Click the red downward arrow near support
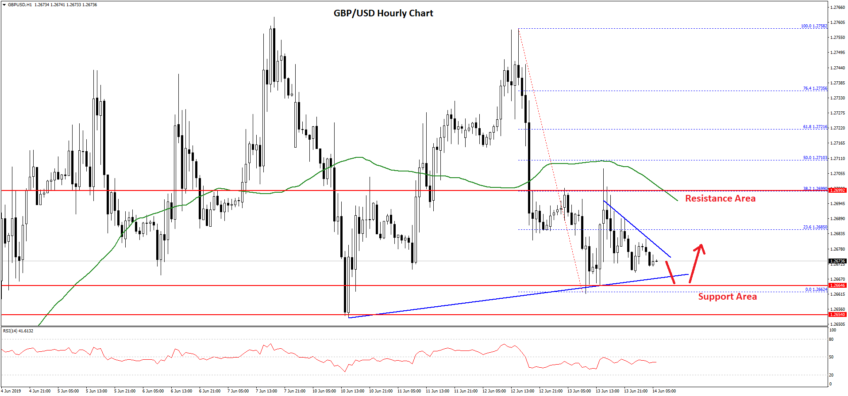The width and height of the screenshot is (848, 396). click(x=671, y=272)
